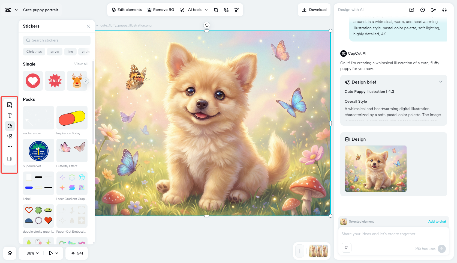Select the arrow sticker tag
Viewport: 457px width, 263px height.
point(55,52)
